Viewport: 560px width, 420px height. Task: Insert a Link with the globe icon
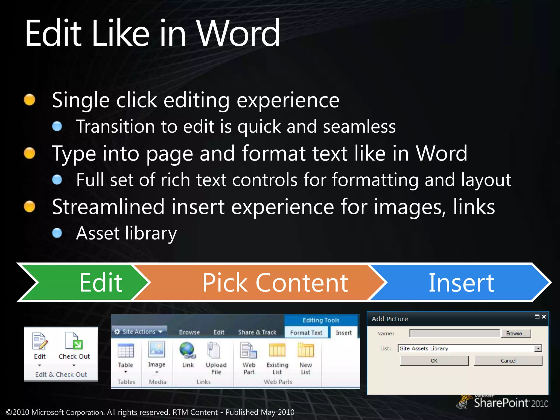tap(188, 350)
